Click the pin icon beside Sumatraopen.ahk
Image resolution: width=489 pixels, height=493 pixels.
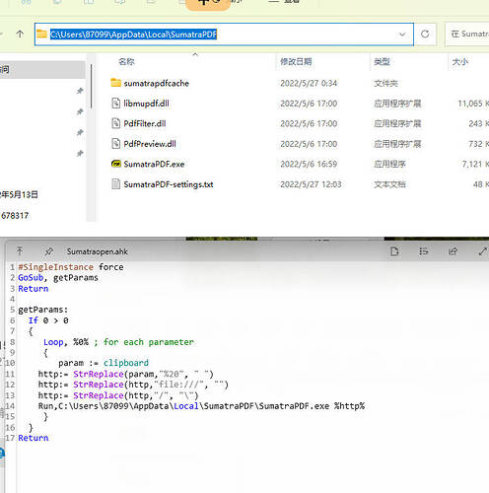49,251
